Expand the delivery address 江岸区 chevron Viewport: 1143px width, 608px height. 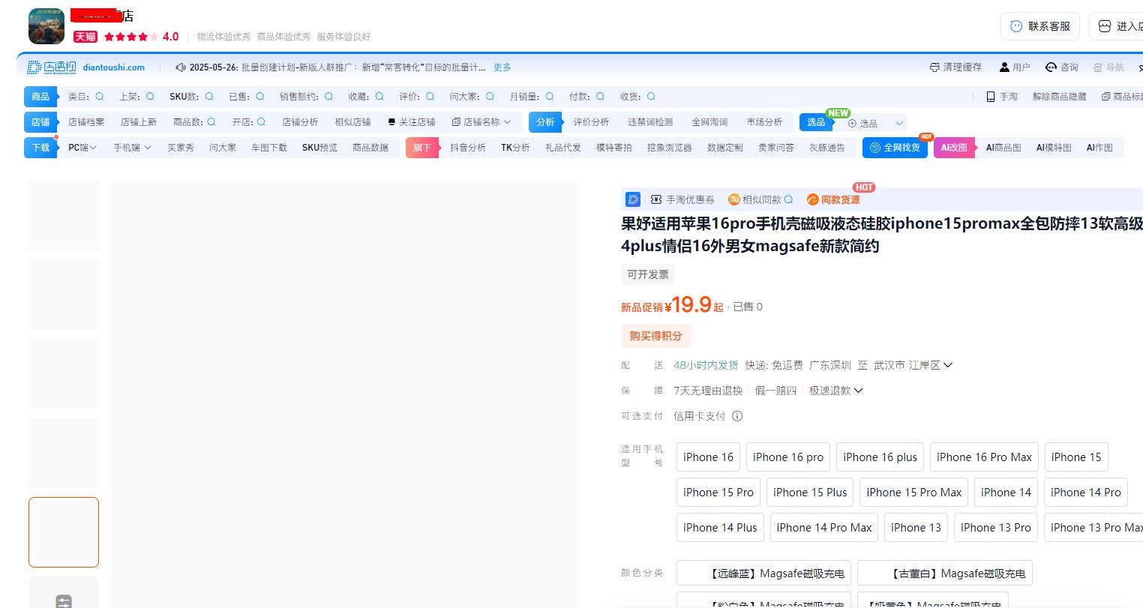tap(948, 365)
